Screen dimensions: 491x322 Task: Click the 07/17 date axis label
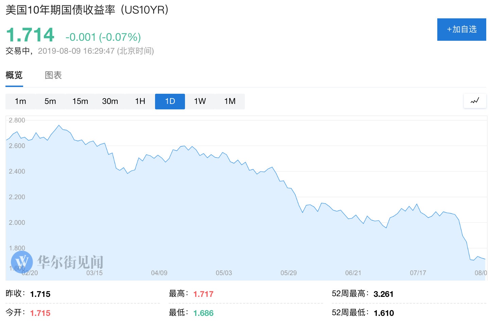[x=418, y=273]
